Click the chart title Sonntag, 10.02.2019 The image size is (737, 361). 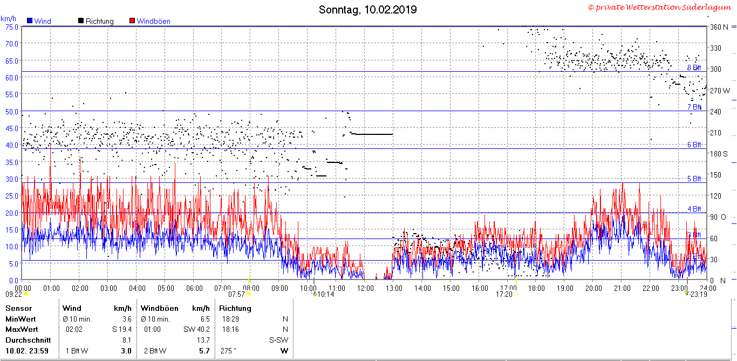(x=368, y=10)
